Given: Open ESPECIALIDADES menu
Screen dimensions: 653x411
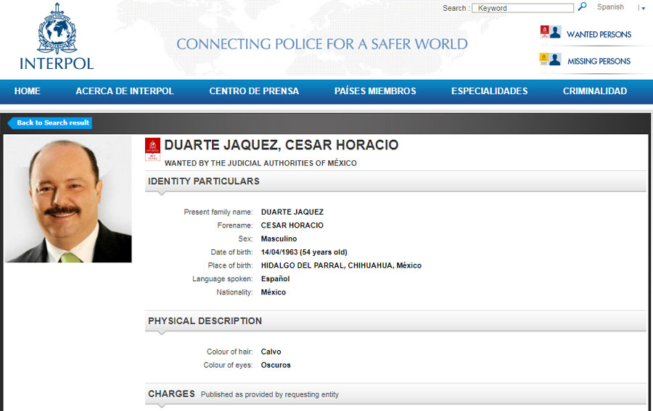Looking at the screenshot, I should click(489, 91).
